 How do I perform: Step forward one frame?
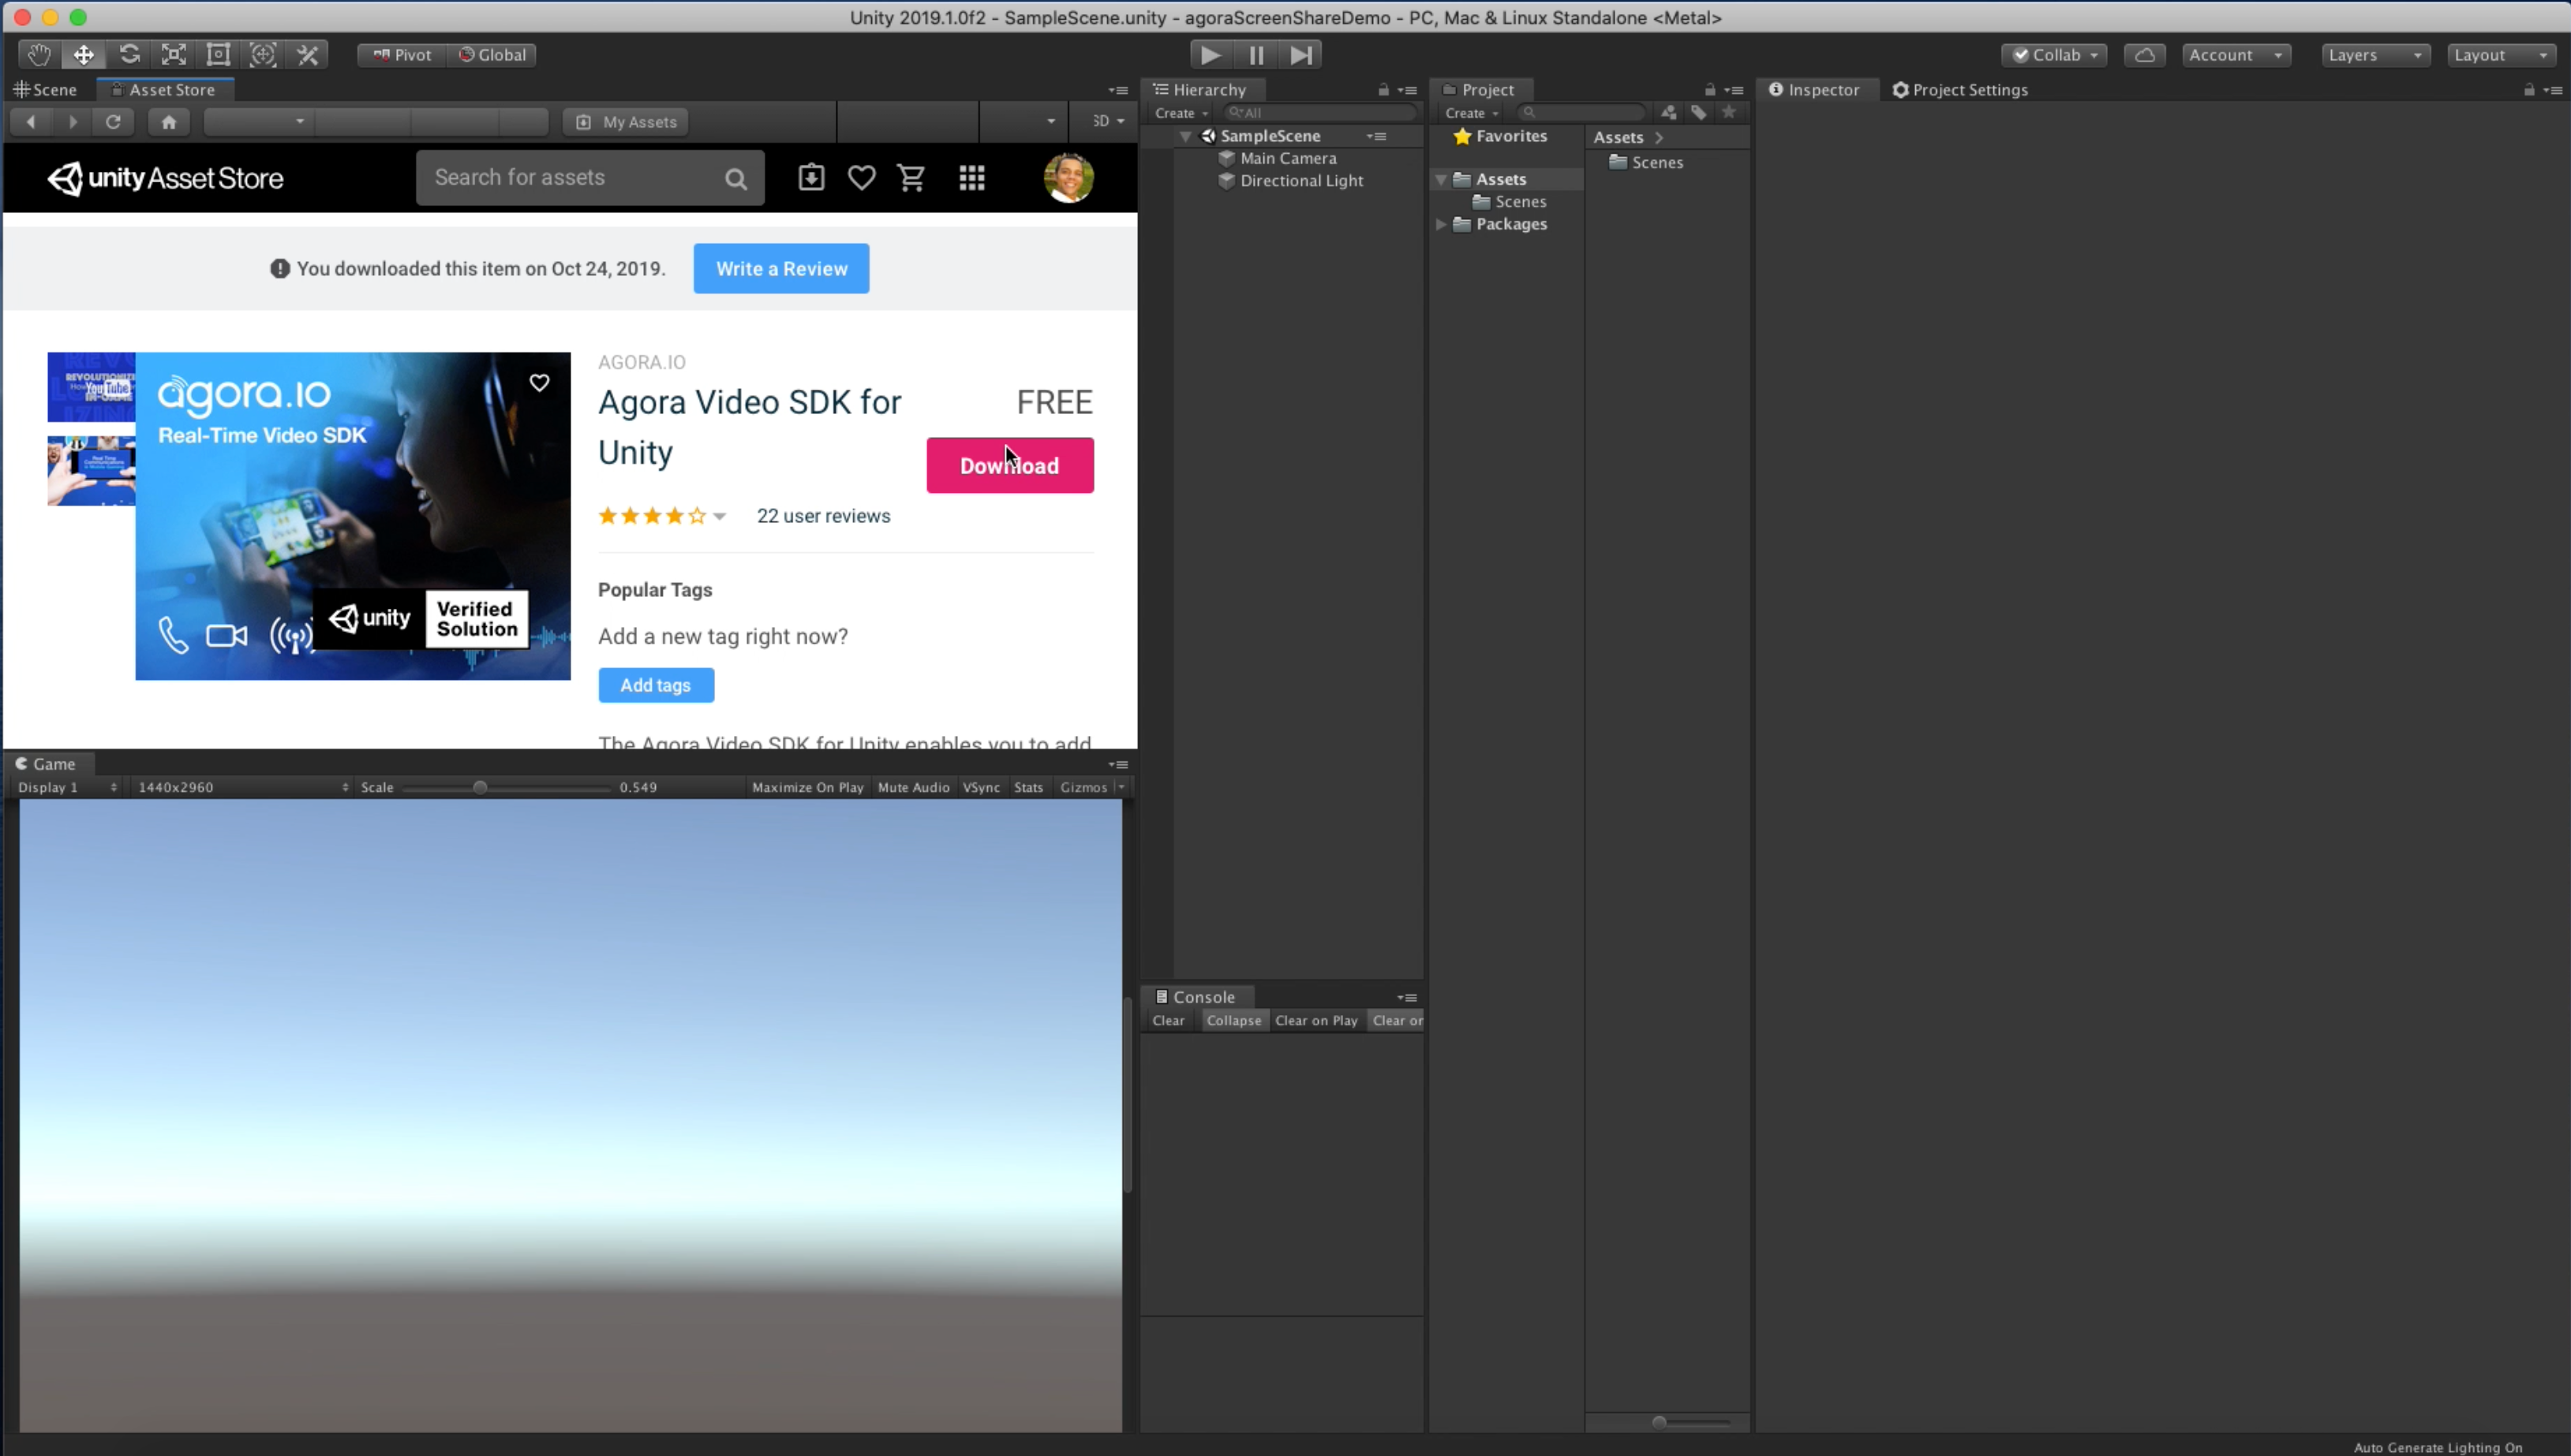pos(1300,55)
